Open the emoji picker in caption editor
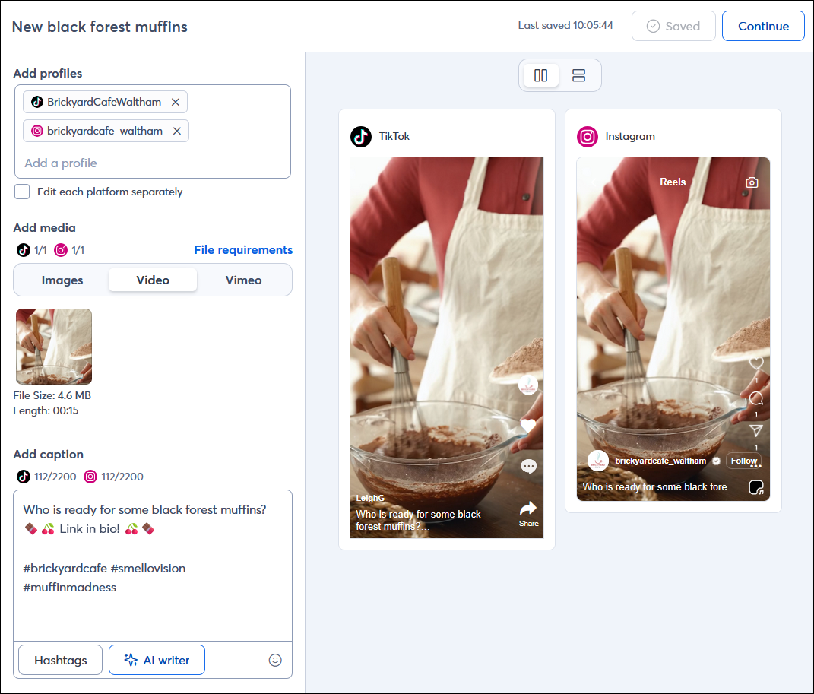The width and height of the screenshot is (814, 694). (274, 660)
